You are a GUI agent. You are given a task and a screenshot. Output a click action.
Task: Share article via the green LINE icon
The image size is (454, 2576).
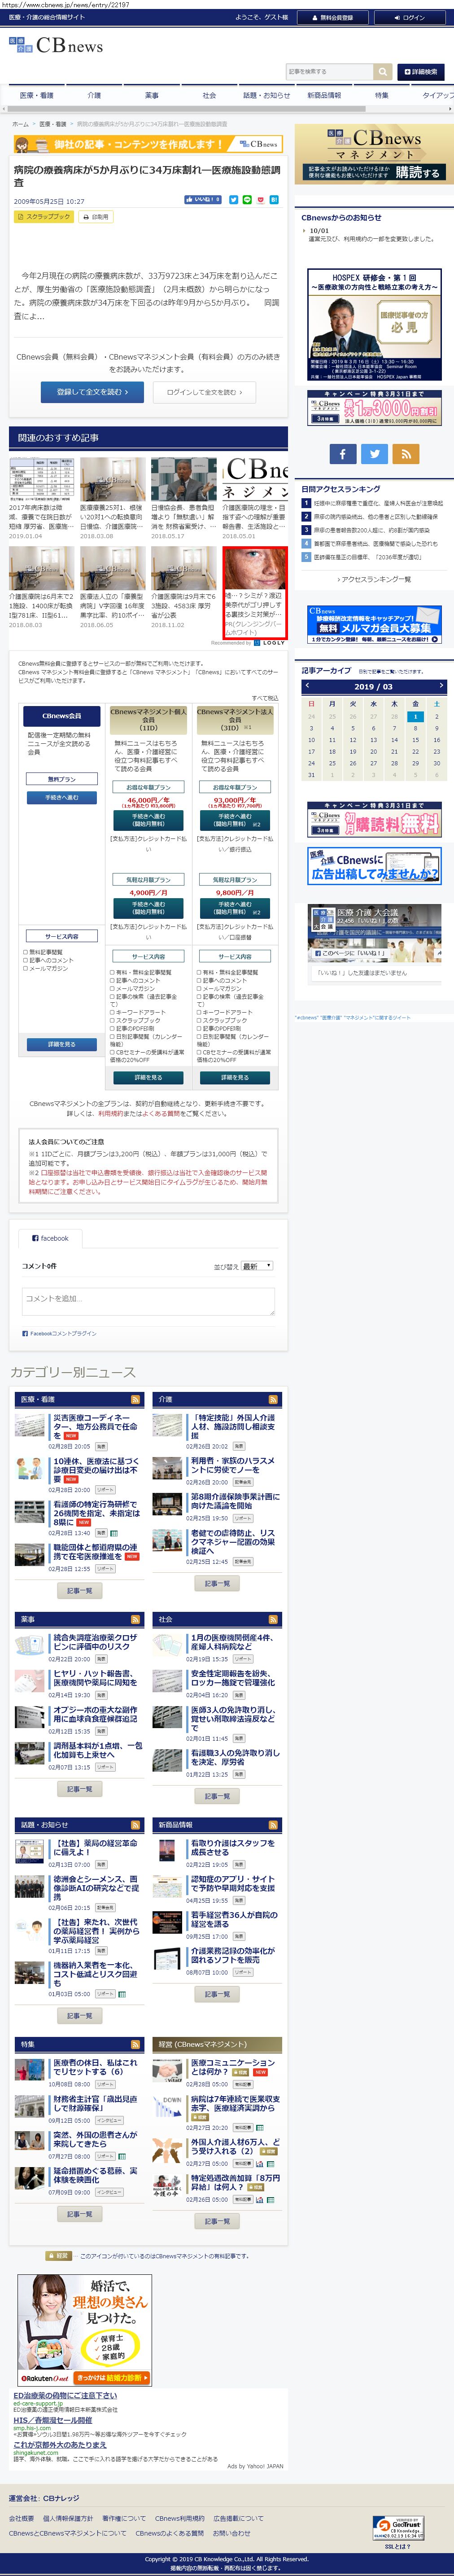[x=248, y=200]
